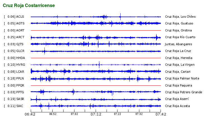This screenshot has width=207, height=116.
Task: Open the PPLN seismic trace
Action: tap(96, 79)
